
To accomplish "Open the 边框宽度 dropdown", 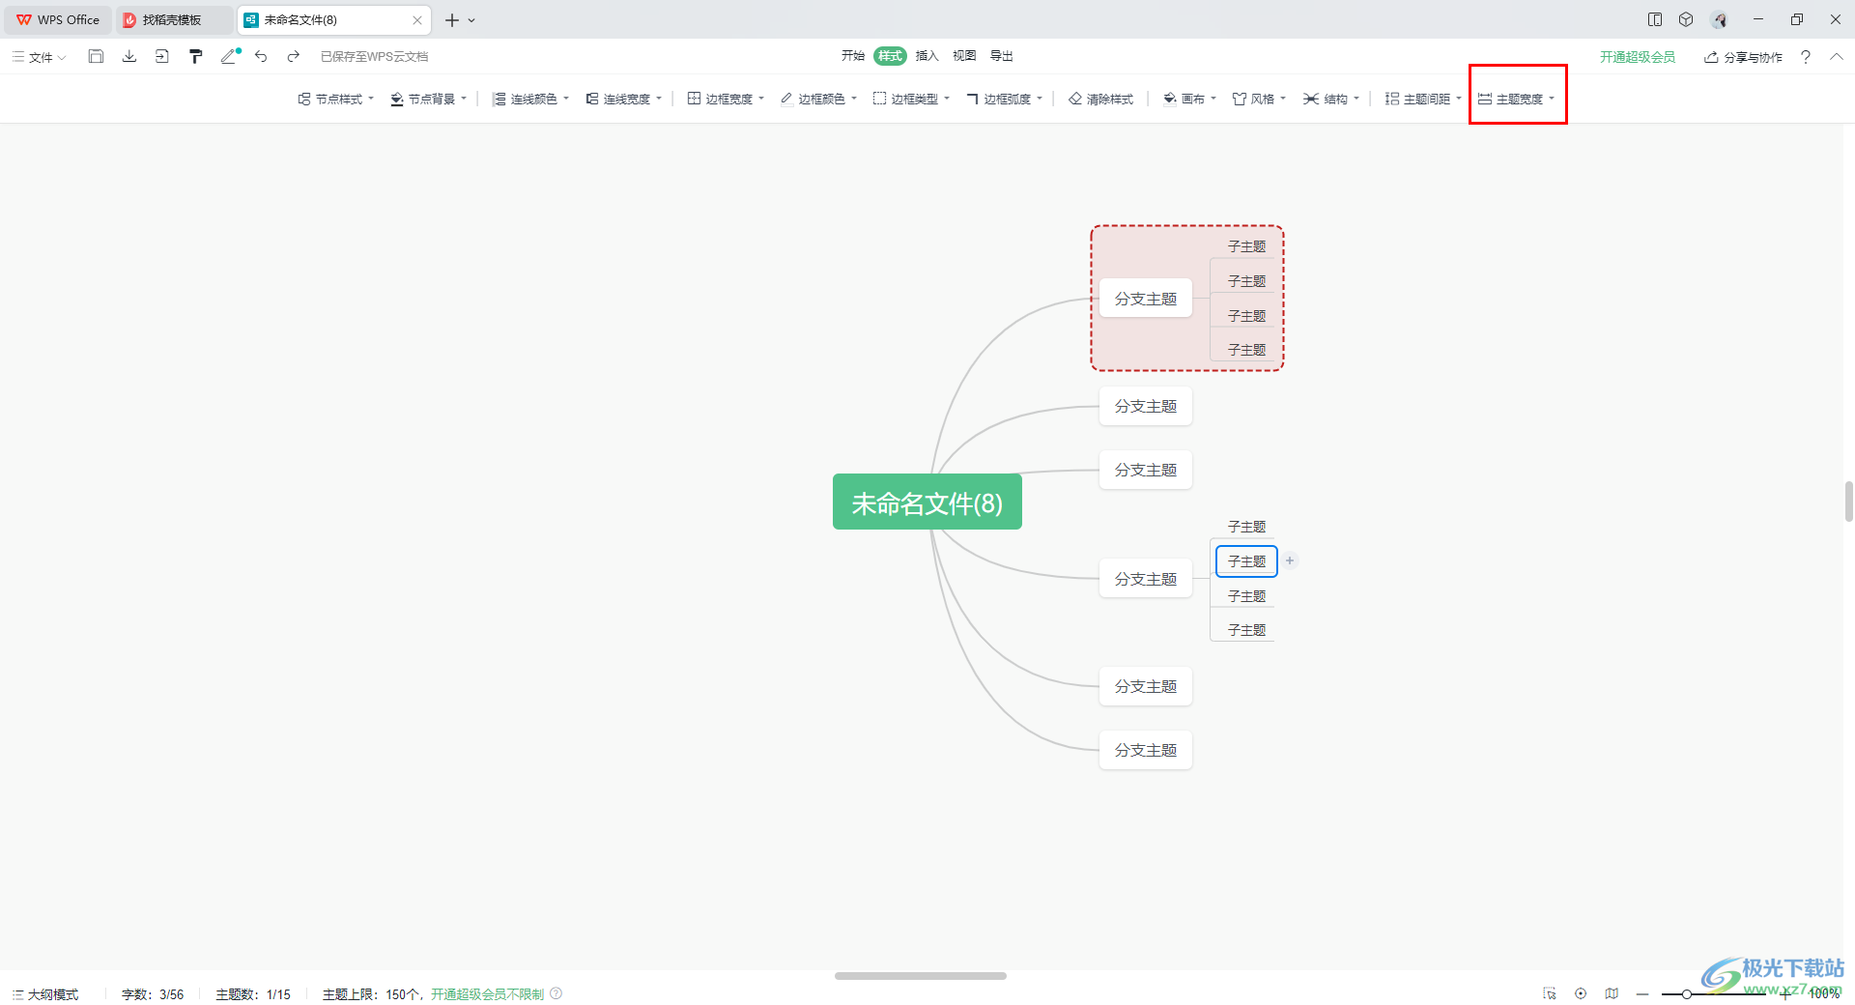I will tap(726, 99).
